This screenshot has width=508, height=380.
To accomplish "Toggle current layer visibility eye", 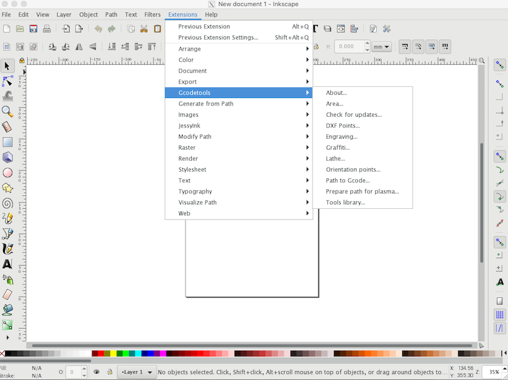I will pyautogui.click(x=96, y=372).
